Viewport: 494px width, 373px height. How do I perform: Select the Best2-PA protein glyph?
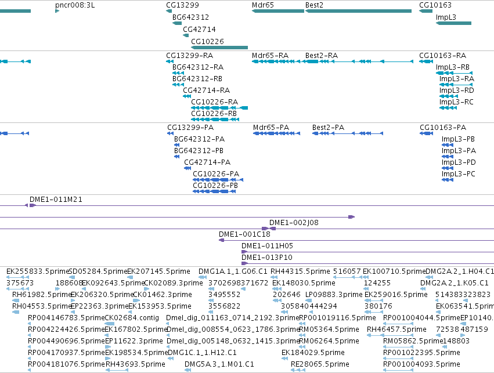click(x=348, y=133)
